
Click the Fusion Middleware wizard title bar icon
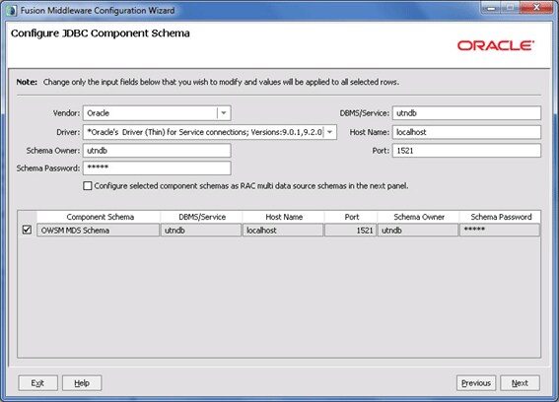click(x=12, y=10)
